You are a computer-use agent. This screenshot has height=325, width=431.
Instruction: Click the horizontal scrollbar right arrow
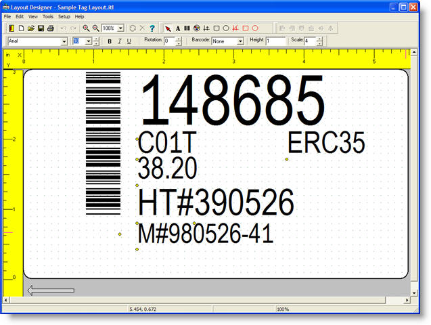[407, 300]
